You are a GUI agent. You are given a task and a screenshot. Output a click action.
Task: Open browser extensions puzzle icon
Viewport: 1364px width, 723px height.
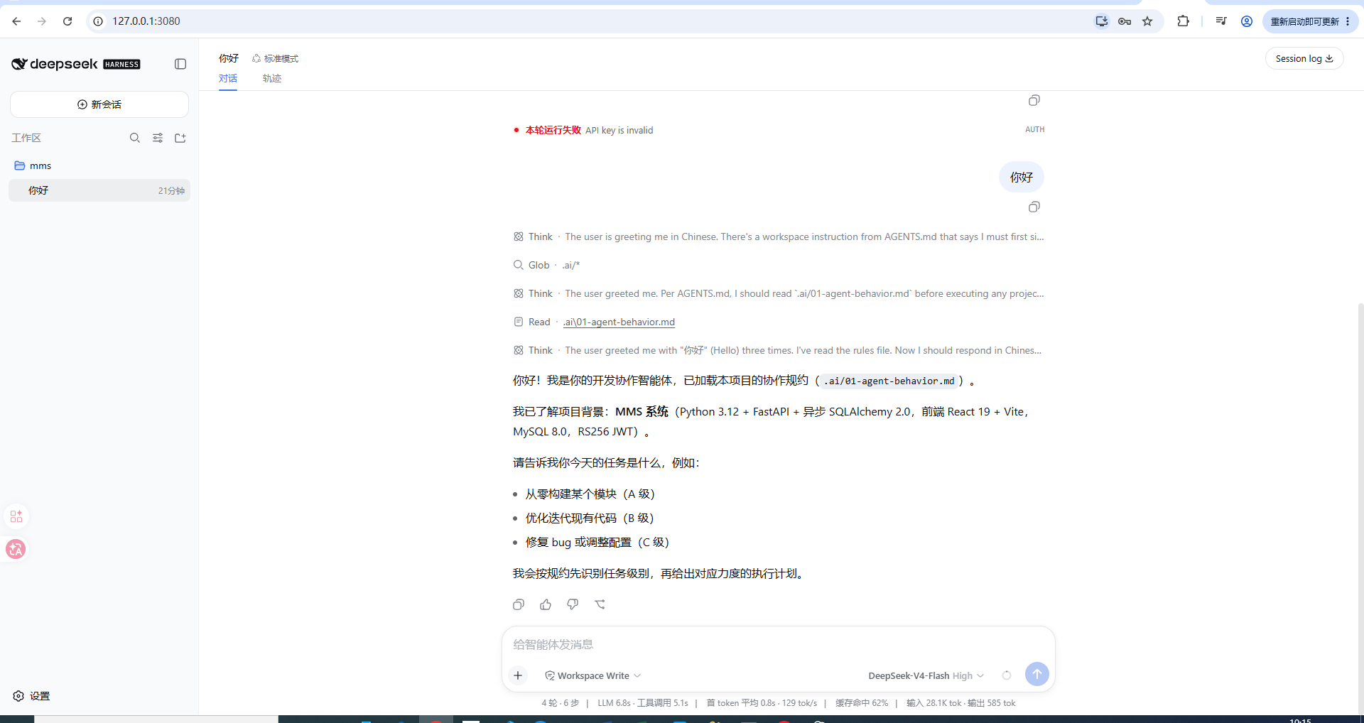[1183, 21]
